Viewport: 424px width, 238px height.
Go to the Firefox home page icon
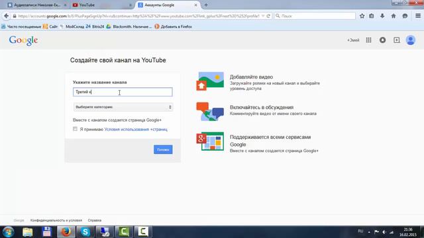(394, 16)
